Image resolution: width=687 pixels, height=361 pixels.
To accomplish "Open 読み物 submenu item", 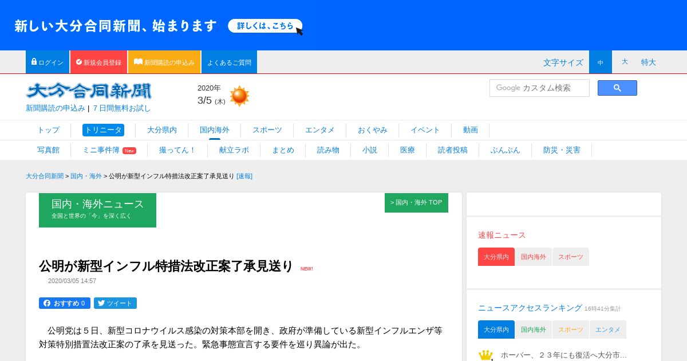I will (x=328, y=150).
